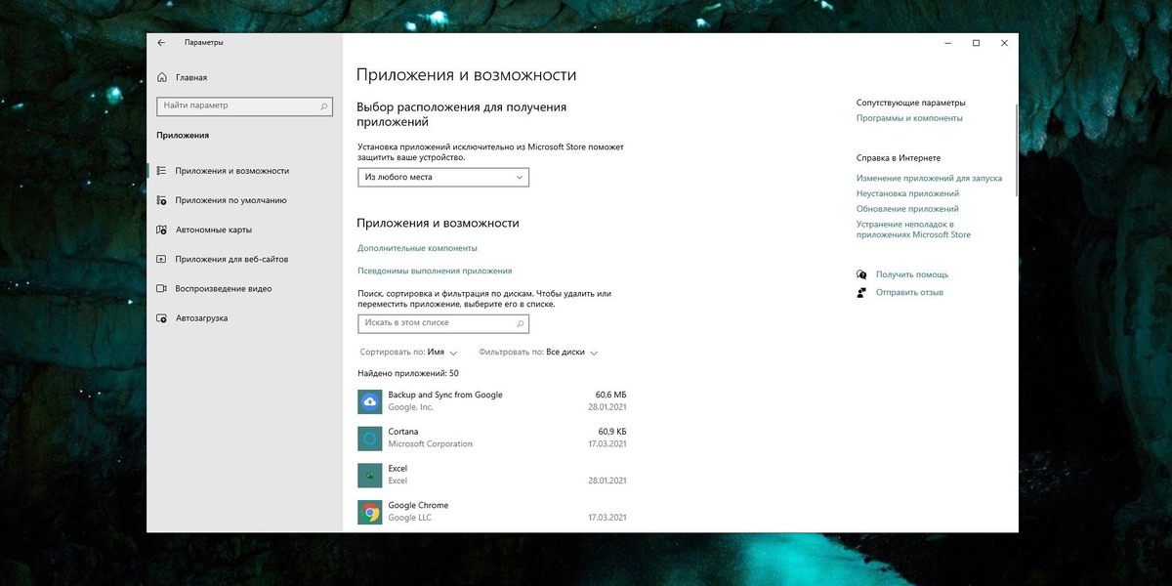Image resolution: width=1172 pixels, height=586 pixels.
Task: Minimize the Параметры window
Action: tap(947, 43)
